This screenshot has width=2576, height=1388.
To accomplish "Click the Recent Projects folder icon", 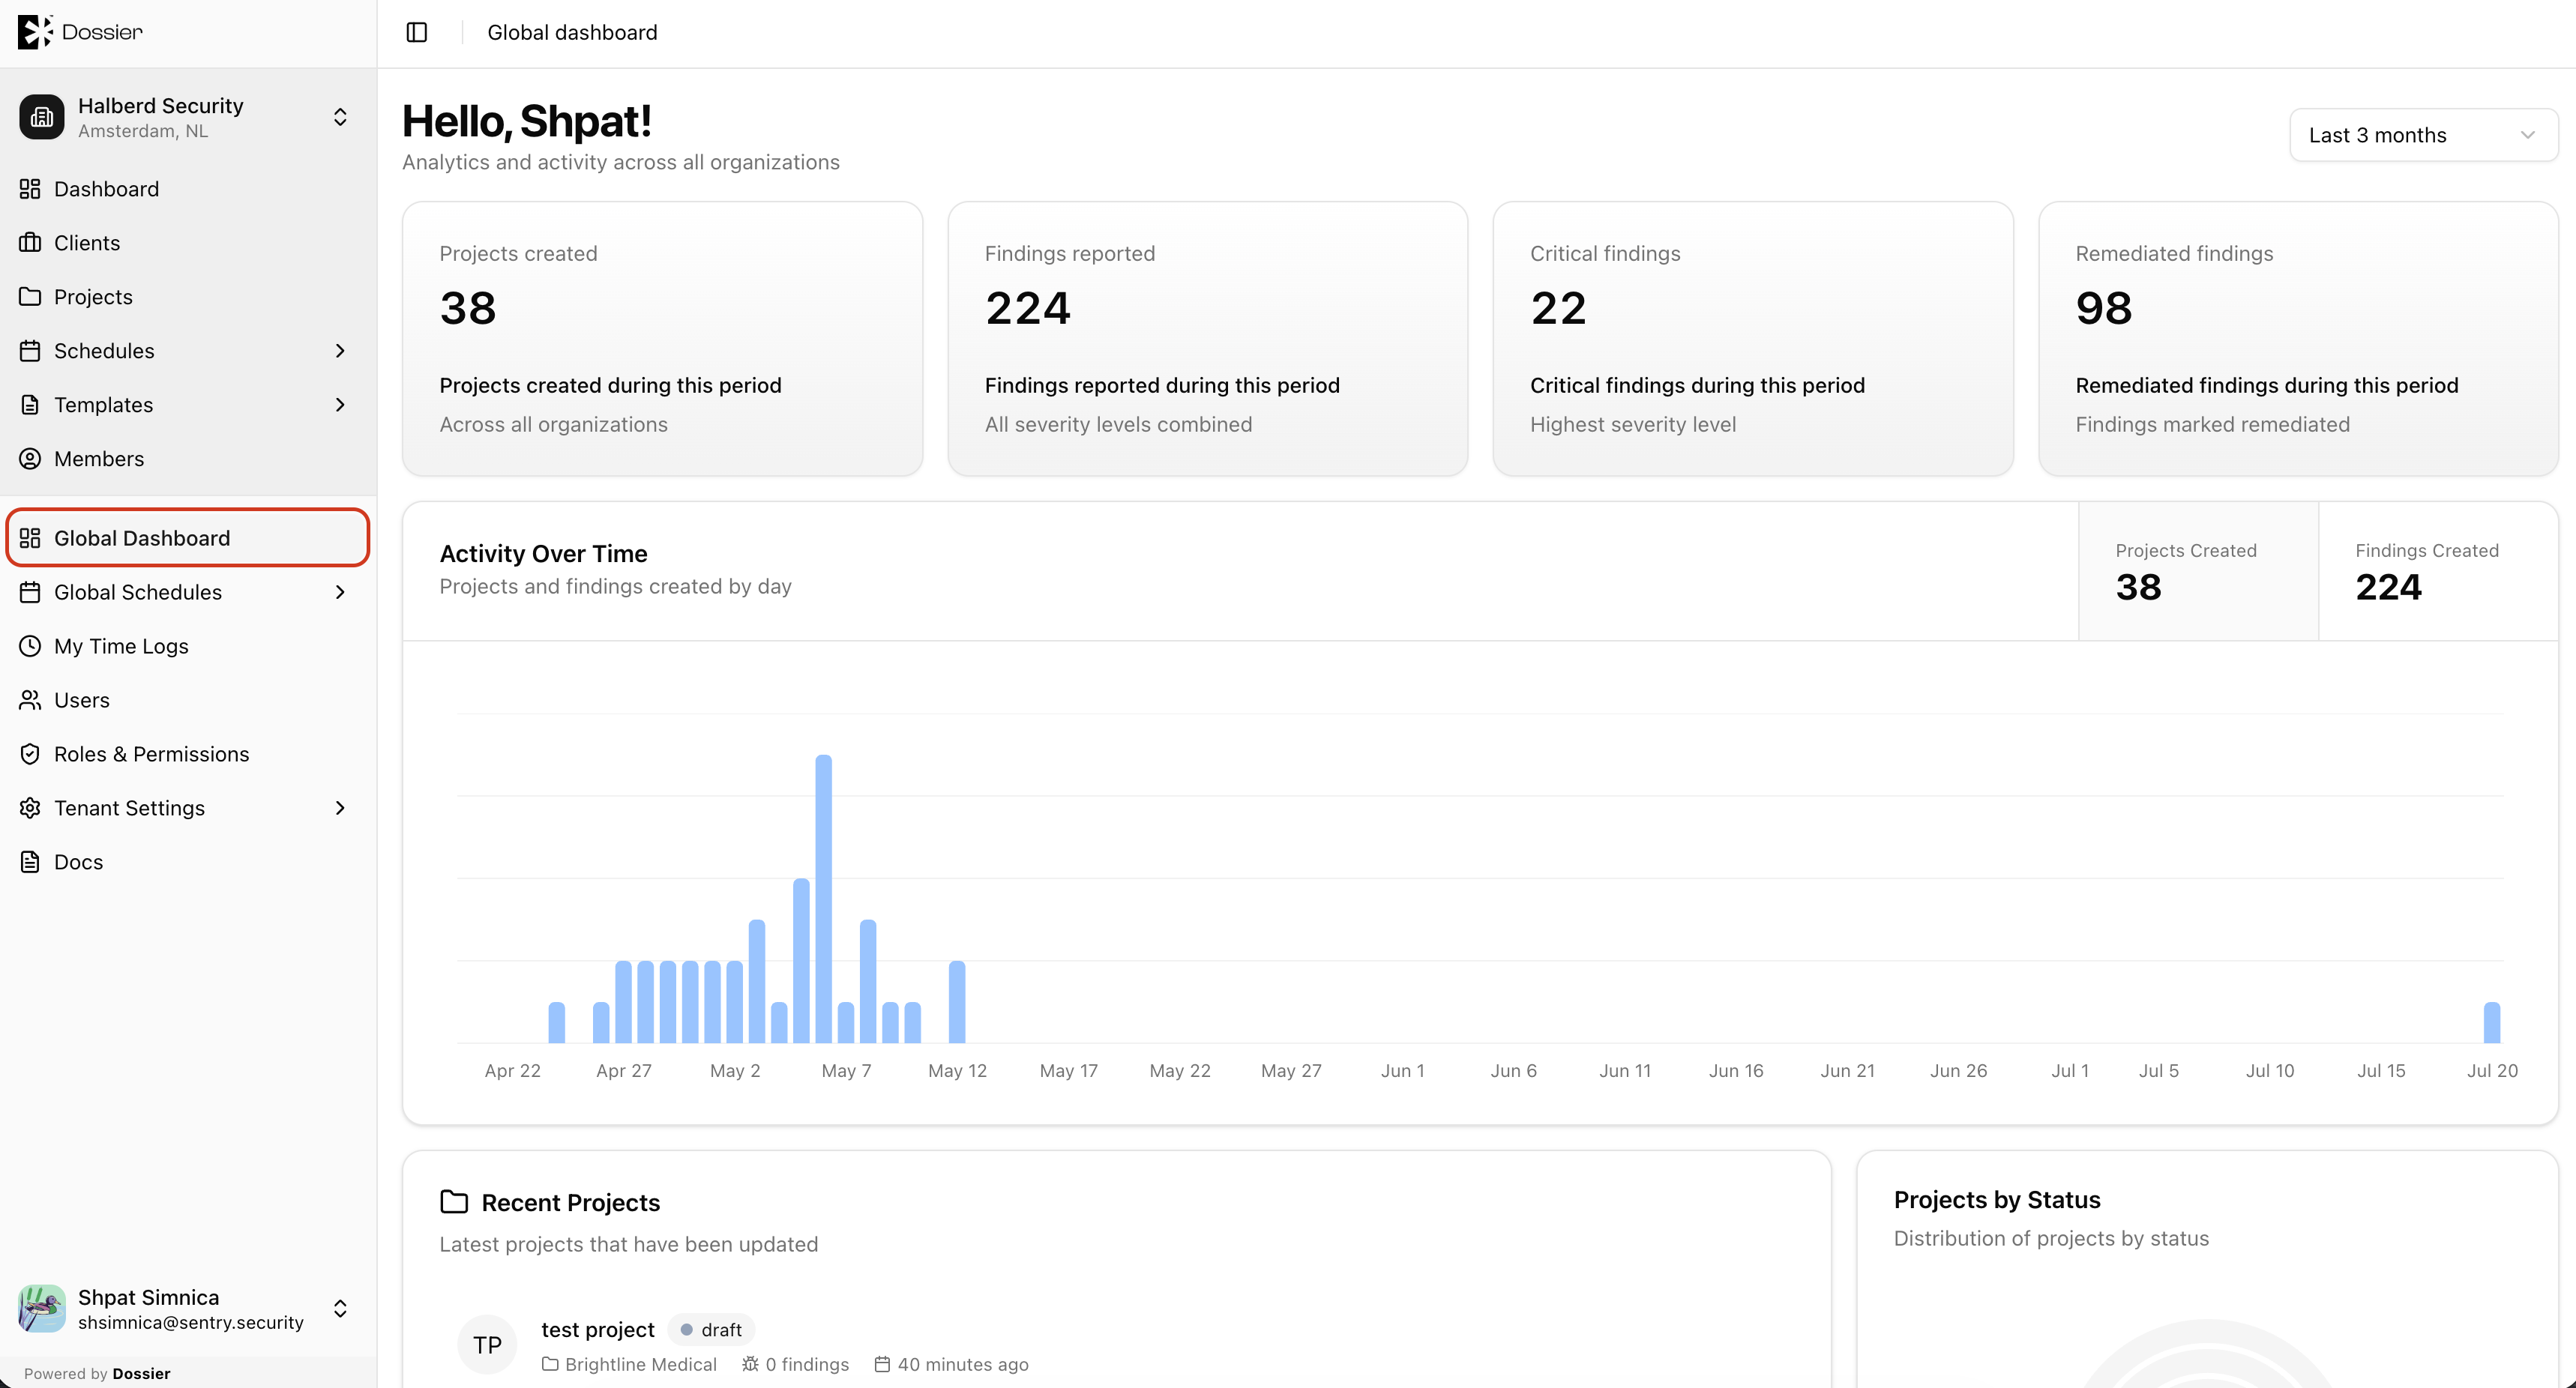I will [454, 1202].
